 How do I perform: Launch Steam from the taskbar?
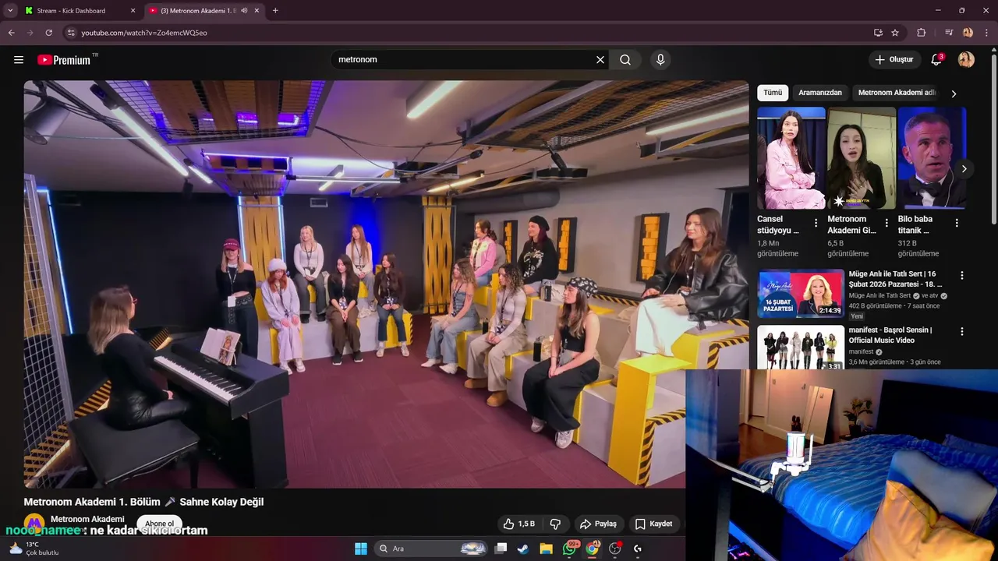click(523, 549)
